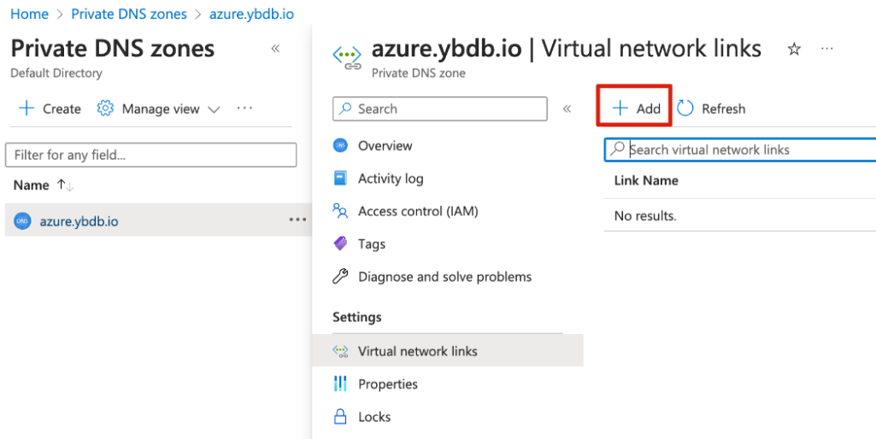876x439 pixels.
Task: Click plus icon beside Create
Action: (26, 108)
